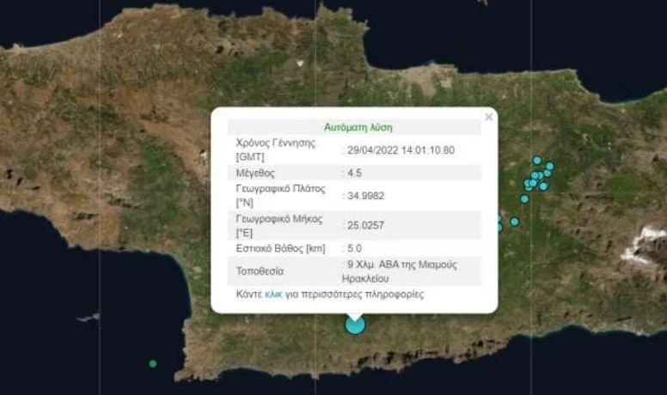This screenshot has height=395, width=667.
Task: Click the marker partly hidden by the popup's right edge
Action: coord(499,227)
